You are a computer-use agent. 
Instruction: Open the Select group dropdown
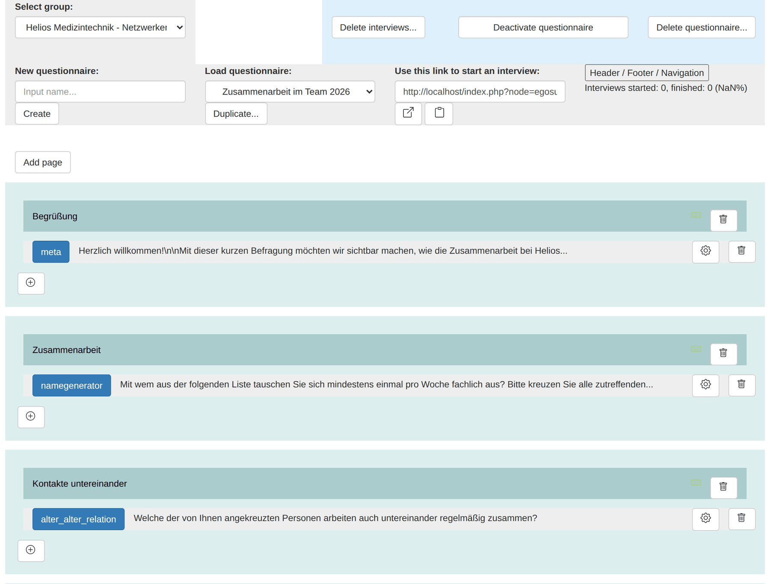pos(100,27)
